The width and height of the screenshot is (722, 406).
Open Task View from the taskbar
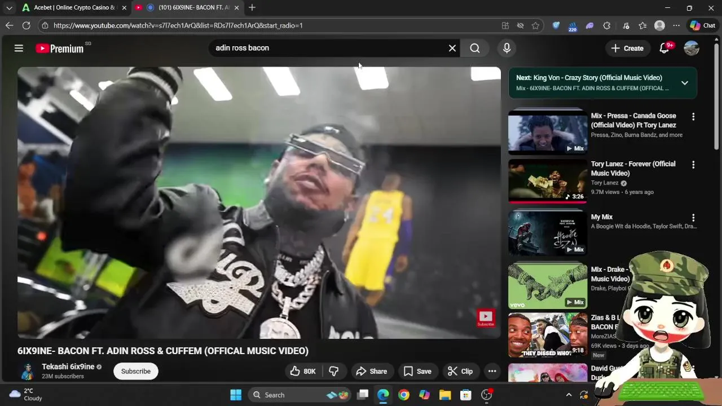(363, 395)
